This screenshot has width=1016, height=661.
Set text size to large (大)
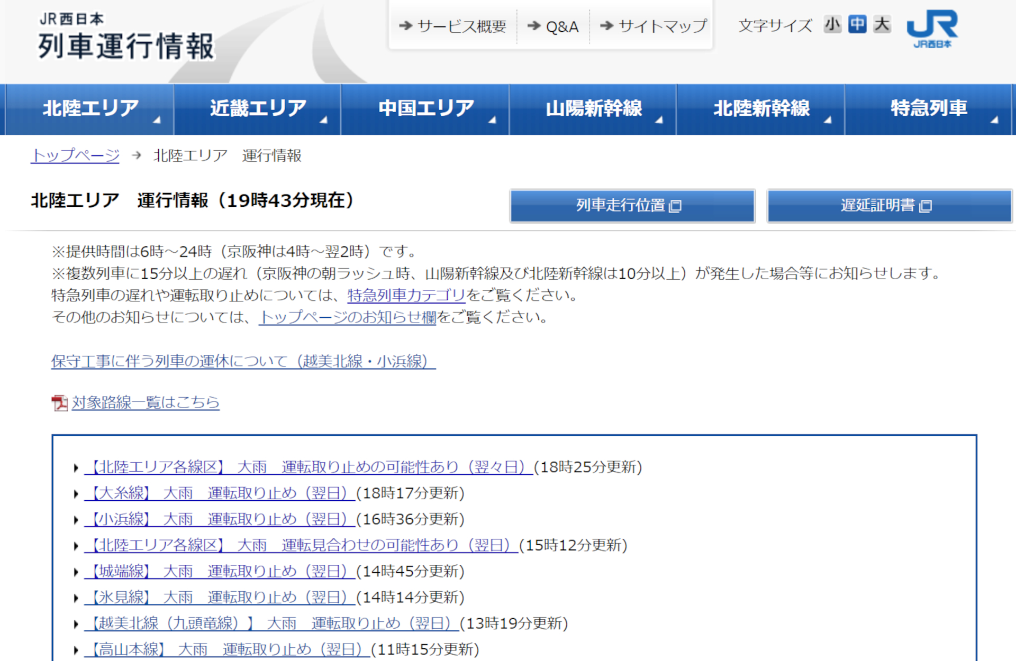click(x=882, y=24)
